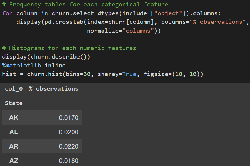
Task: Click the value 0.0180
Action: (x=69, y=161)
